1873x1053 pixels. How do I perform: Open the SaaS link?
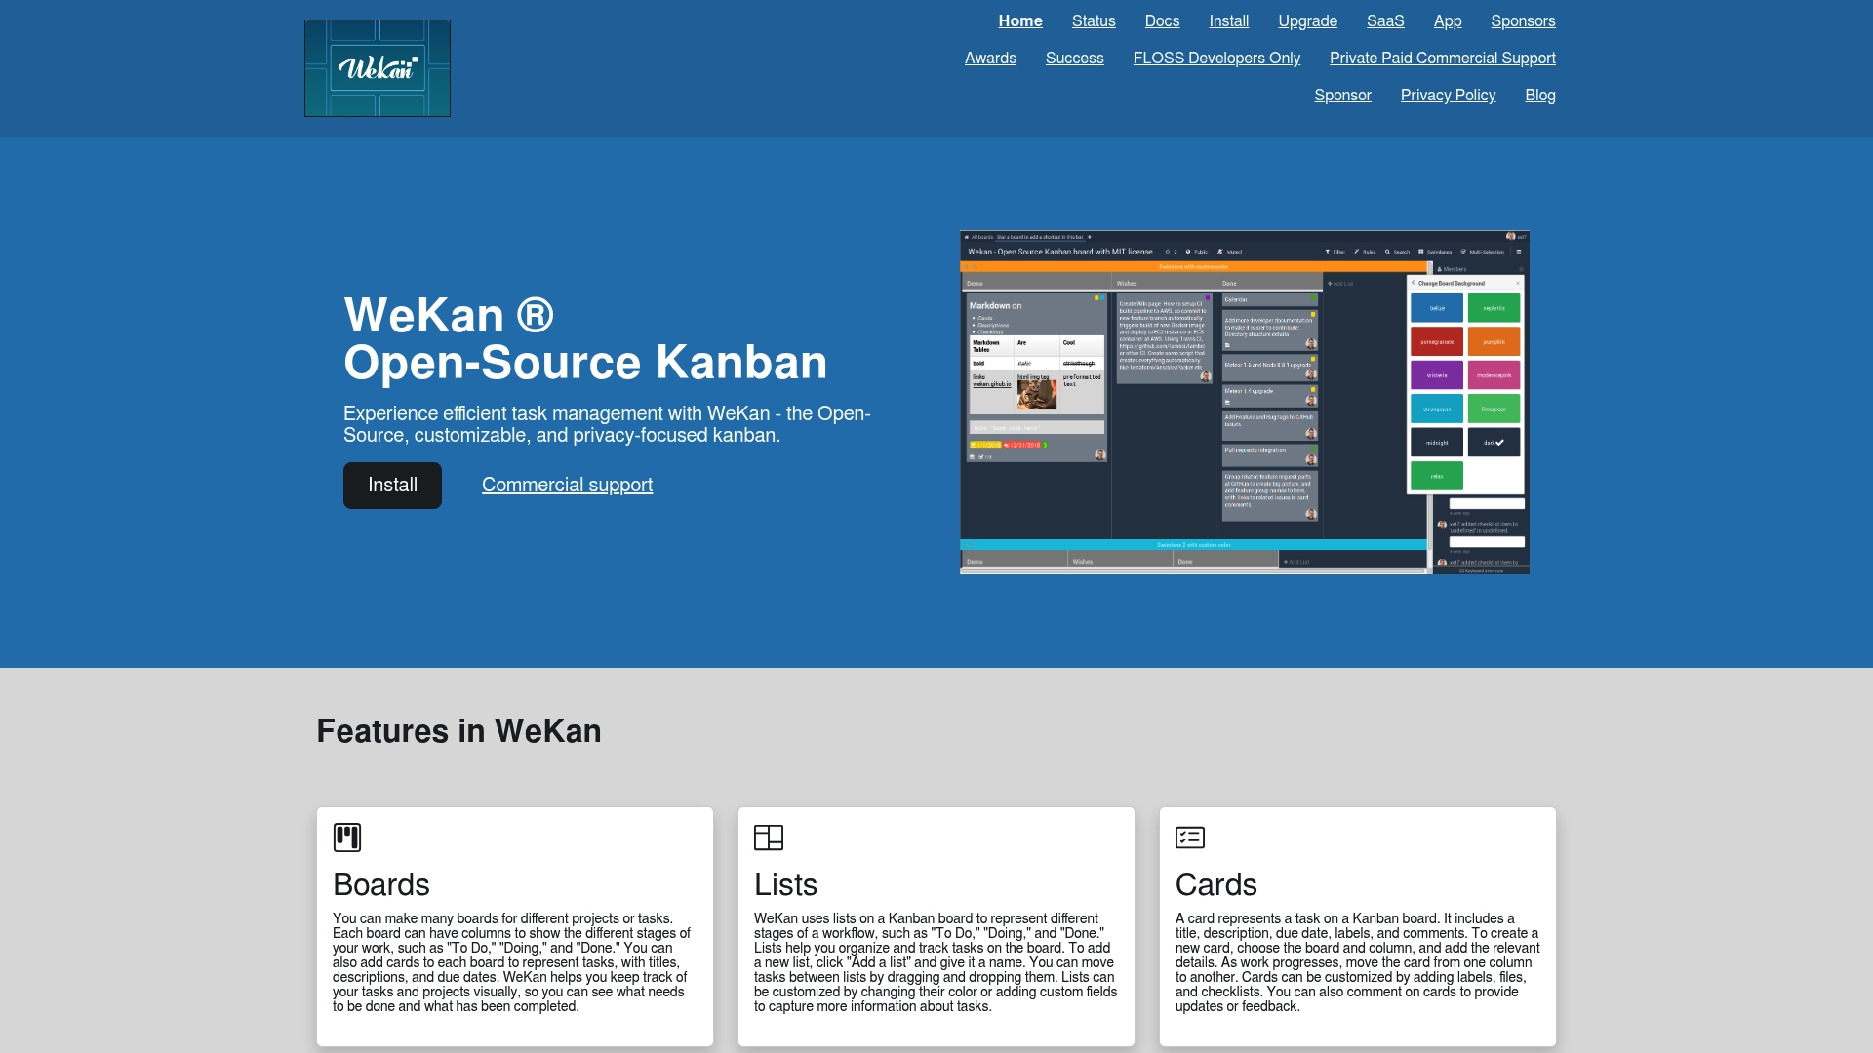coord(1385,21)
